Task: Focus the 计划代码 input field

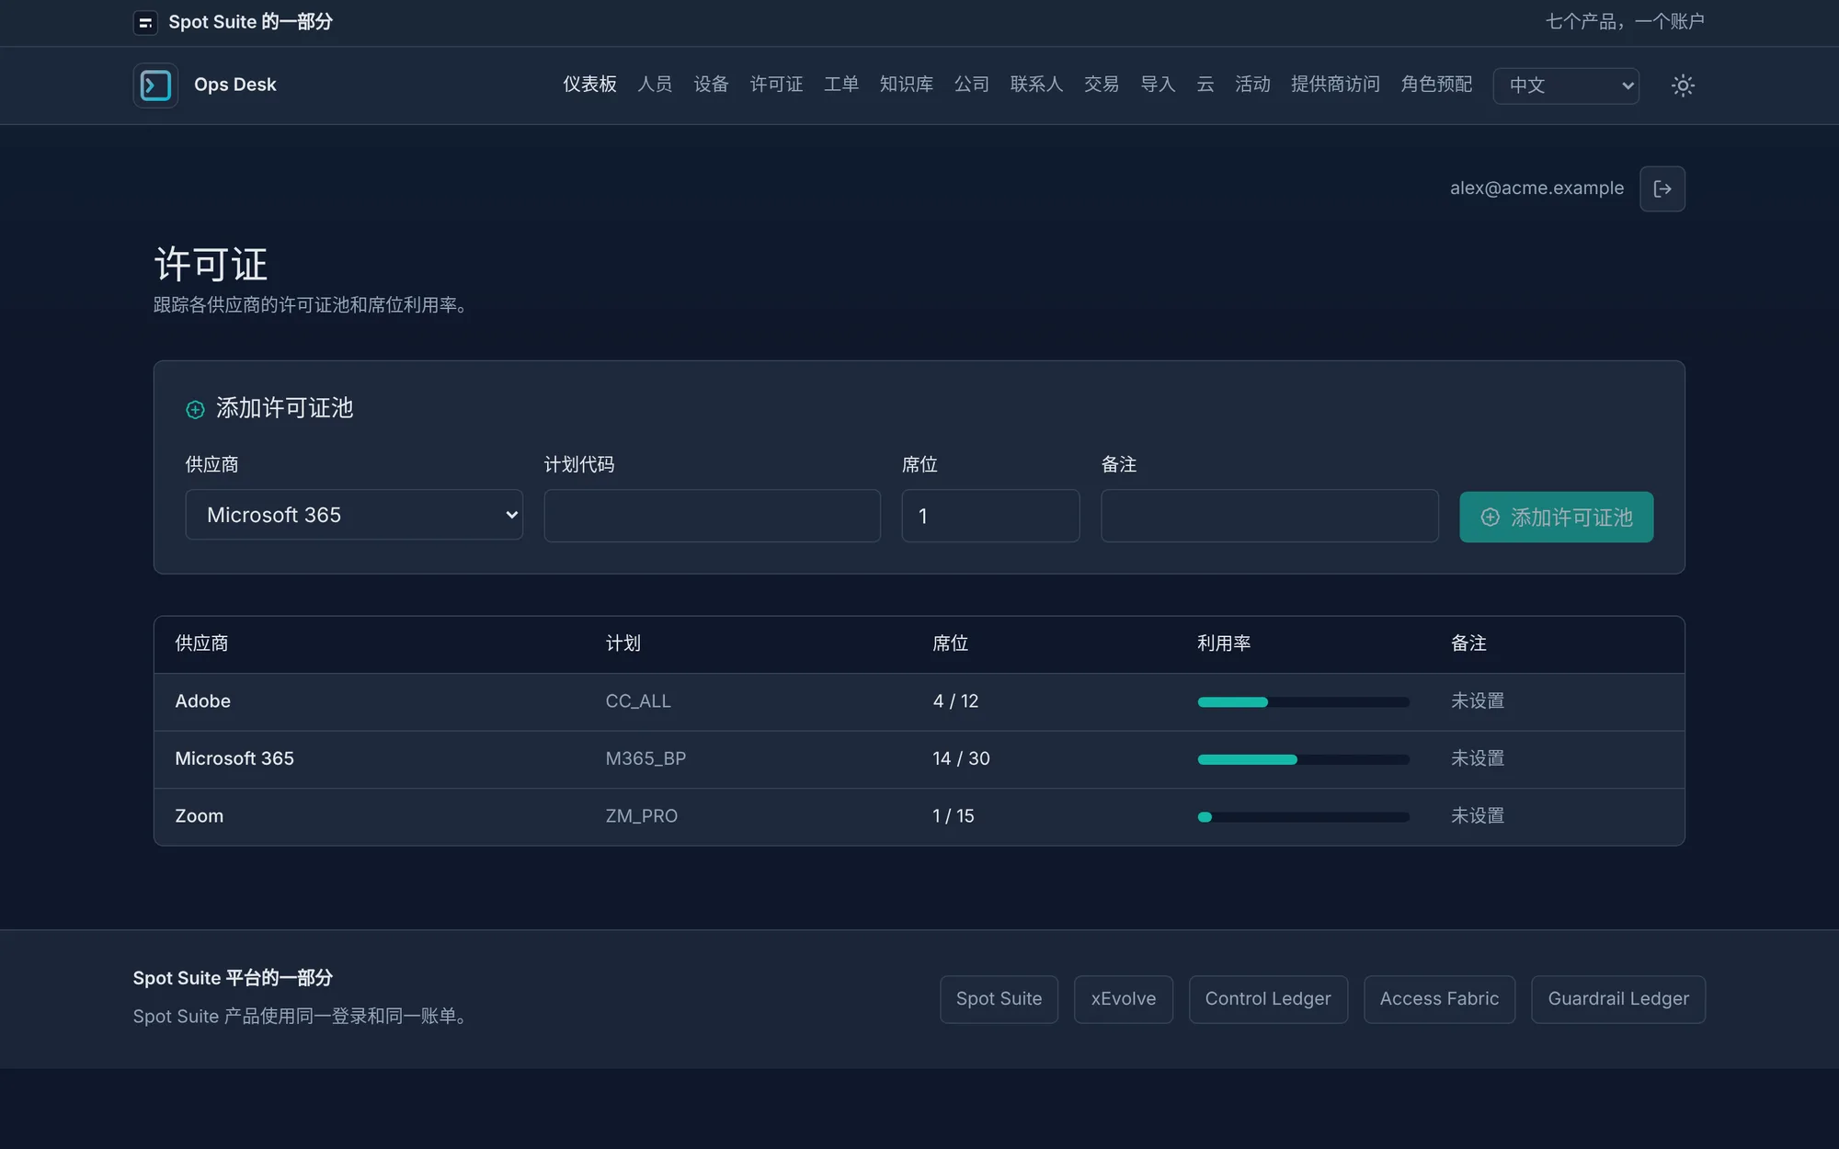Action: pyautogui.click(x=712, y=516)
